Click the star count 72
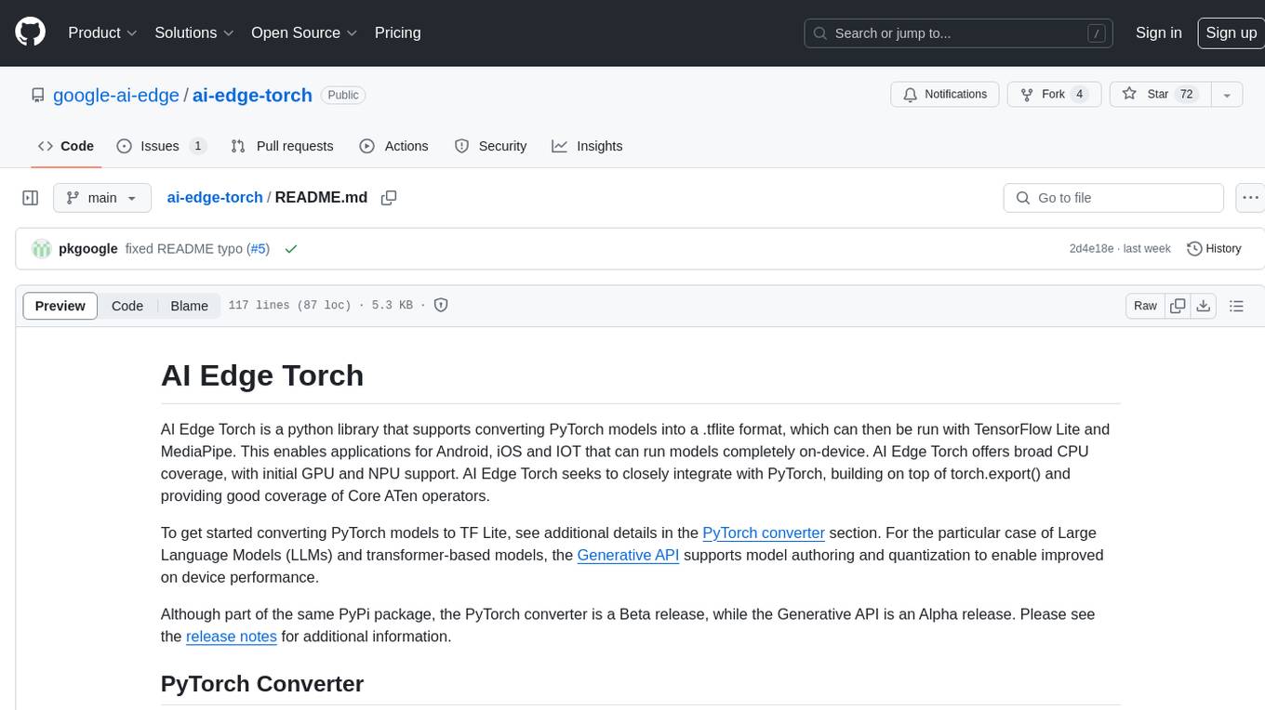Viewport: 1265px width, 710px height. pos(1186,95)
